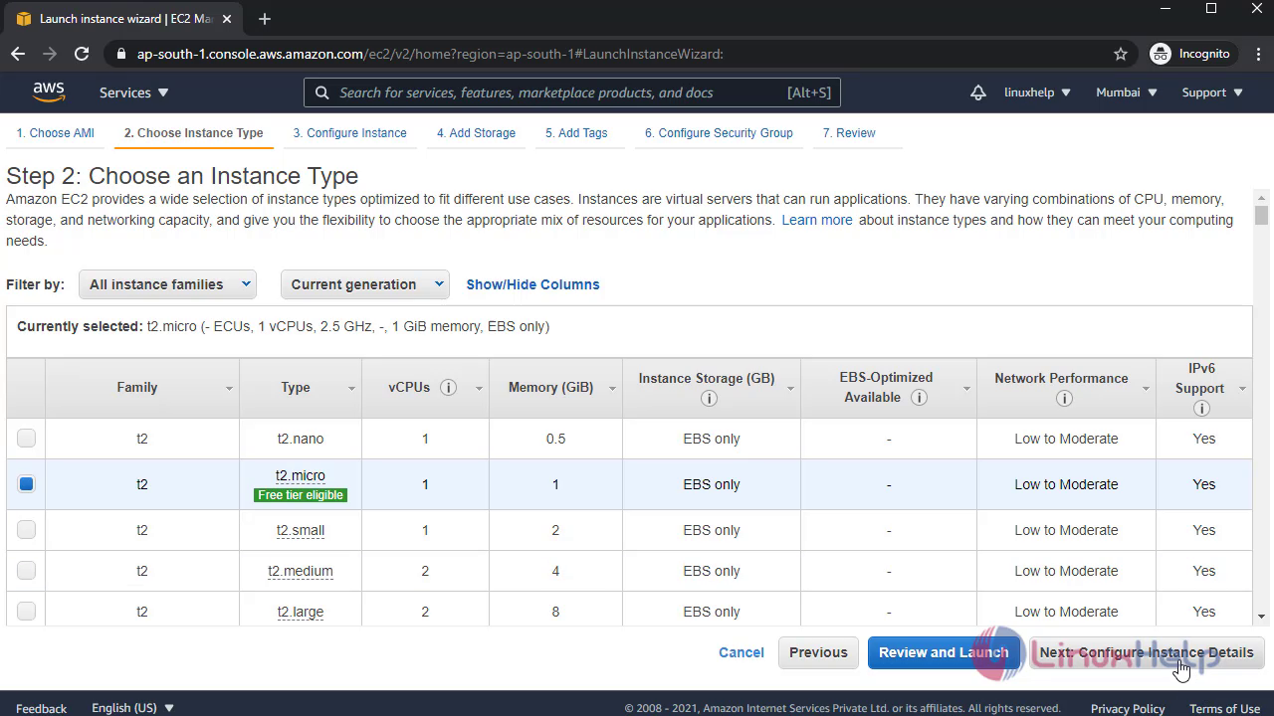Select the t2.medium instance checkbox
This screenshot has height=716, width=1274.
[27, 570]
